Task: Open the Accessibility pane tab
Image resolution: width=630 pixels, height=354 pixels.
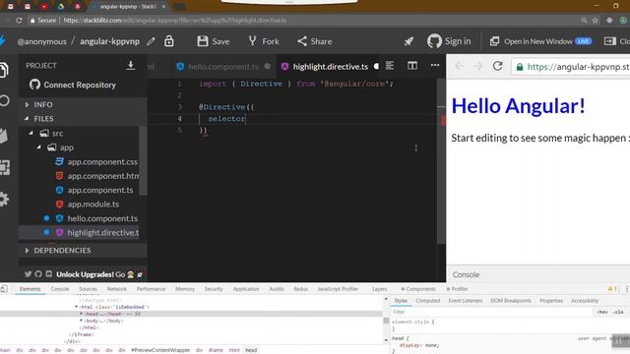Action: pos(585,301)
